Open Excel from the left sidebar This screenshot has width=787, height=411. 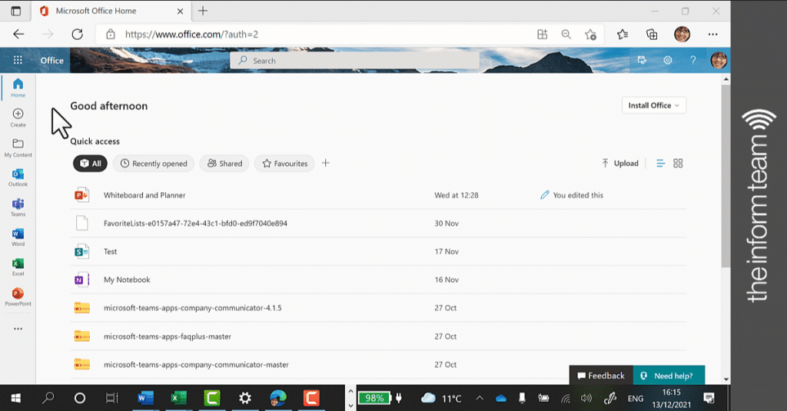tap(18, 267)
